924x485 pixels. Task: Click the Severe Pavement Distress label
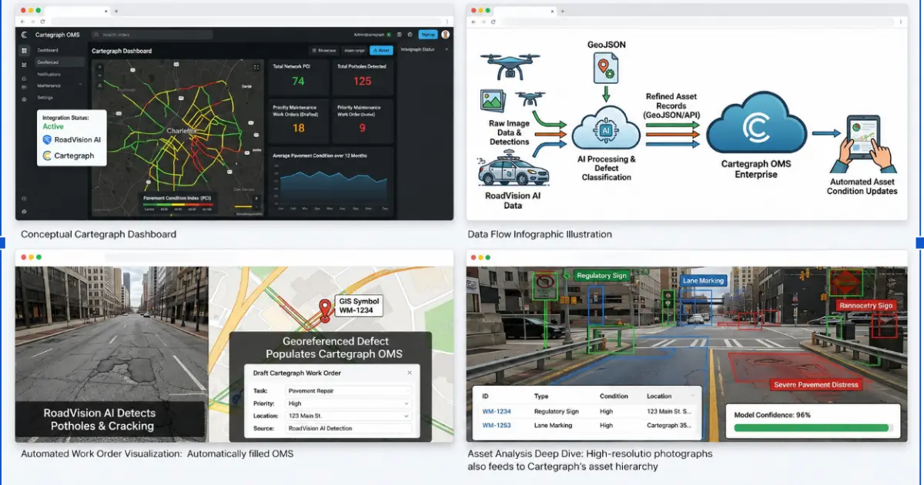point(815,384)
